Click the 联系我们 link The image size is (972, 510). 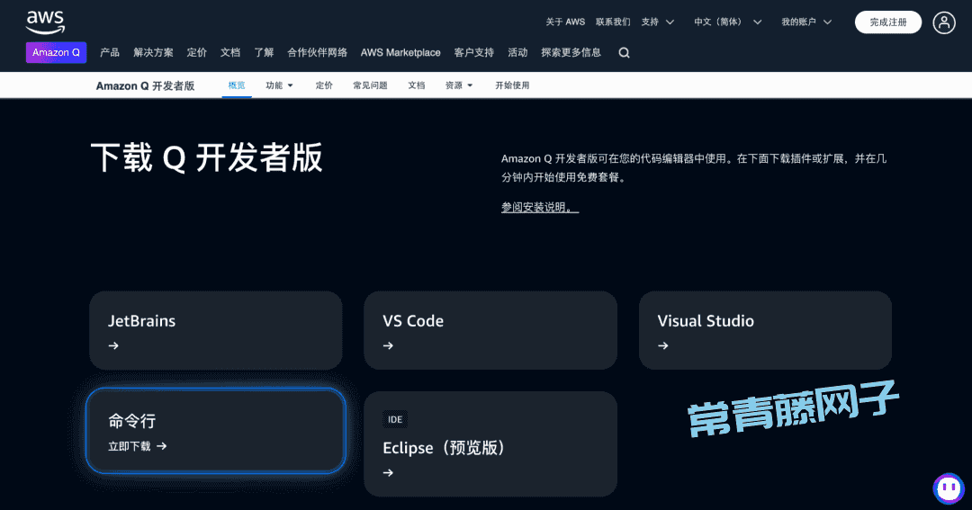tap(613, 22)
